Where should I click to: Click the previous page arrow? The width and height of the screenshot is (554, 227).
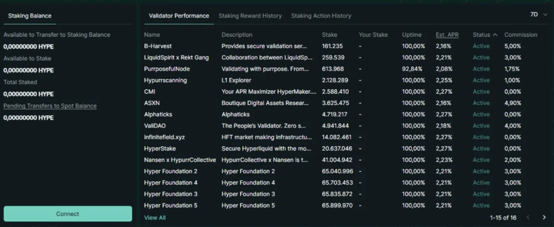pos(528,217)
